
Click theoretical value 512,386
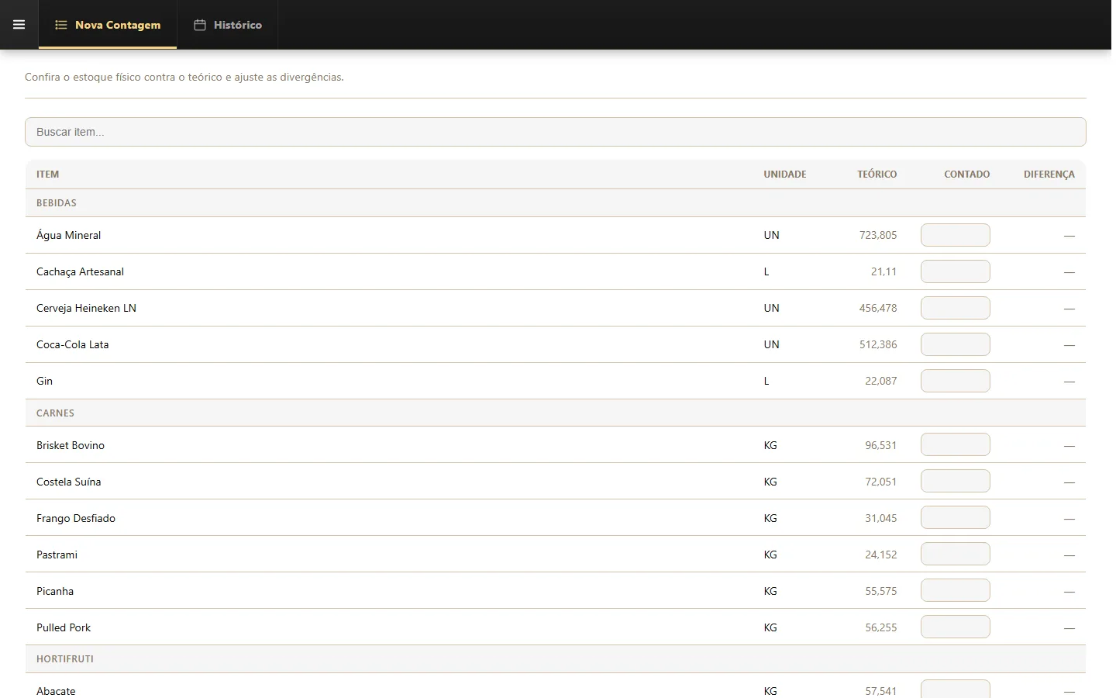coord(877,344)
